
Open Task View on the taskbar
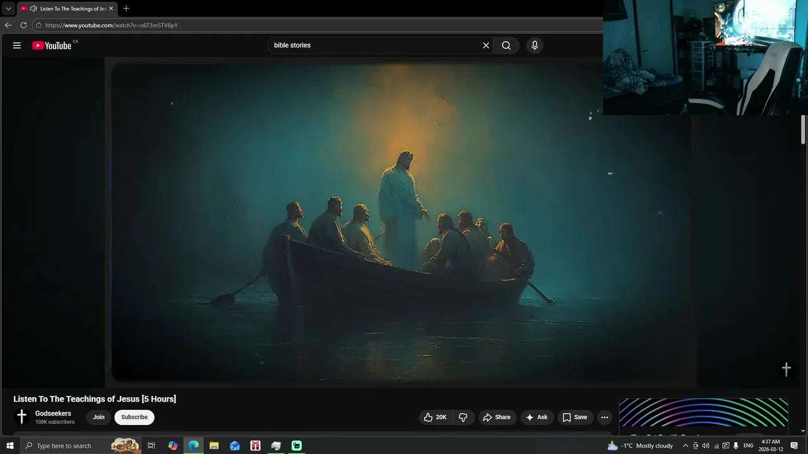[151, 446]
